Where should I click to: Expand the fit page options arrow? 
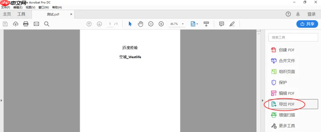(197, 24)
